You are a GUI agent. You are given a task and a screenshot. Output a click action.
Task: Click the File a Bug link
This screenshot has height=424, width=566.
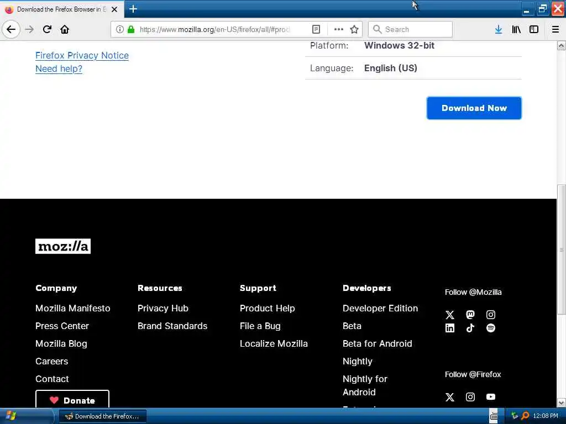[260, 326]
